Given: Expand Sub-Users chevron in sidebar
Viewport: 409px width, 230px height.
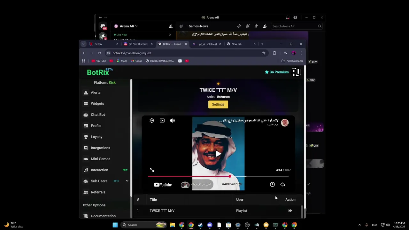Looking at the screenshot, I should 127,181.
